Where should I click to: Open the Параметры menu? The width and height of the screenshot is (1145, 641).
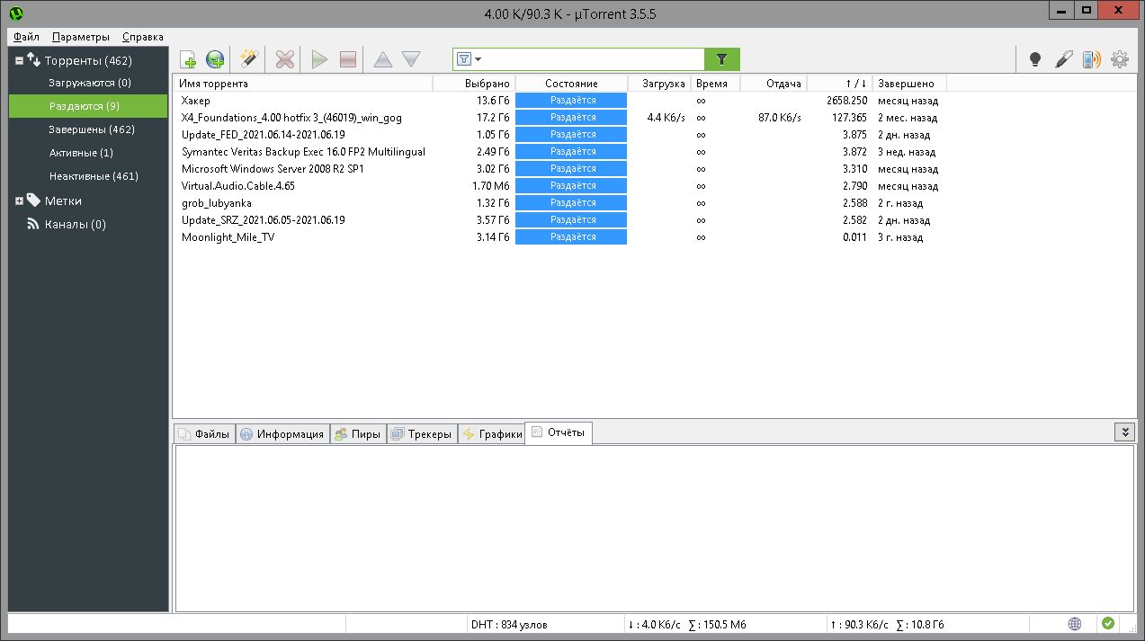[81, 37]
